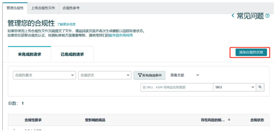Open the 合规性要求 dropdown
Image resolution: width=277 pixels, height=134 pixels.
(45, 75)
